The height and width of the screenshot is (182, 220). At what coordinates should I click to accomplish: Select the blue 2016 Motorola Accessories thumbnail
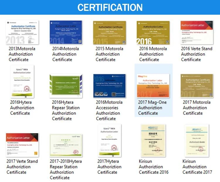coord(110,86)
